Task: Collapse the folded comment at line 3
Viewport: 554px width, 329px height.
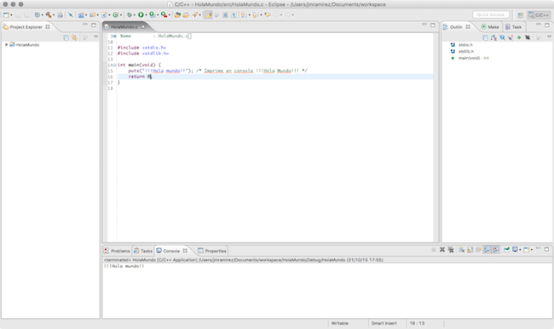Action: [115, 36]
